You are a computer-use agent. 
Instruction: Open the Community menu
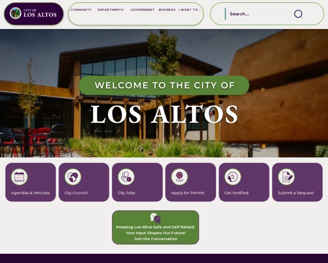pos(81,10)
